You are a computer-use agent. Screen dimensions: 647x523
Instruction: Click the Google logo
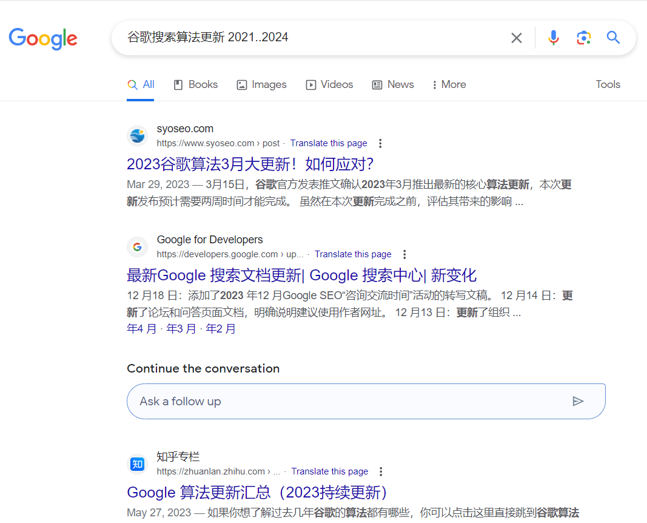(x=43, y=39)
